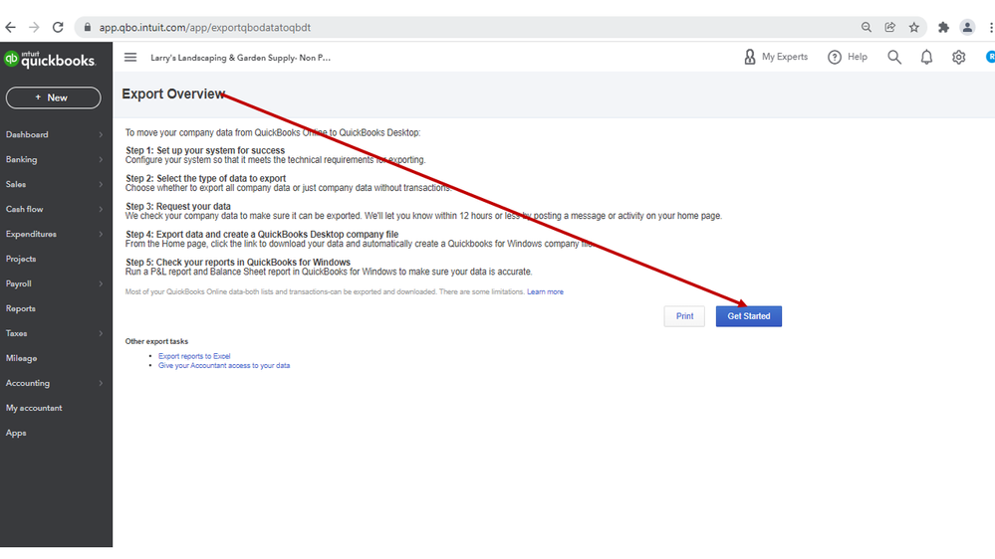Click Step 3: Request your data text

(178, 207)
